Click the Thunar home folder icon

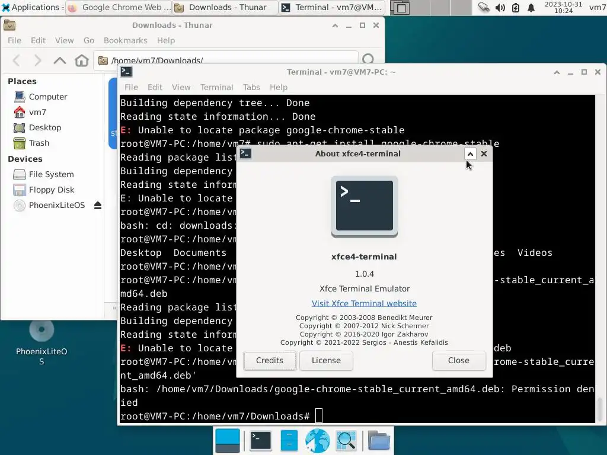(x=82, y=60)
